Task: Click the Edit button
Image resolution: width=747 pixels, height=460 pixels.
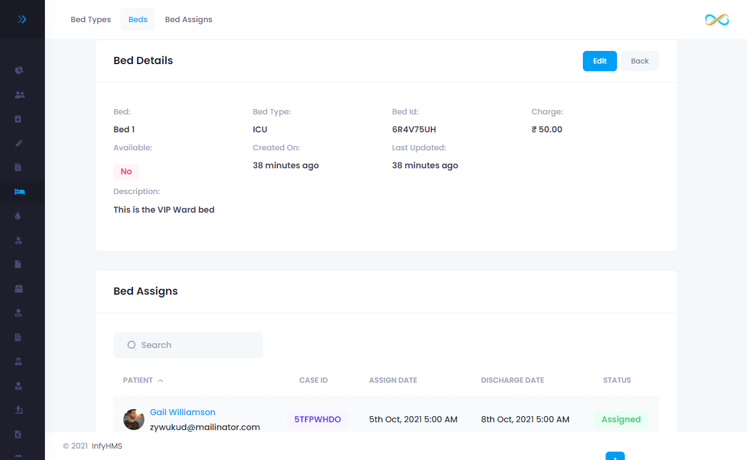Action: pos(600,61)
